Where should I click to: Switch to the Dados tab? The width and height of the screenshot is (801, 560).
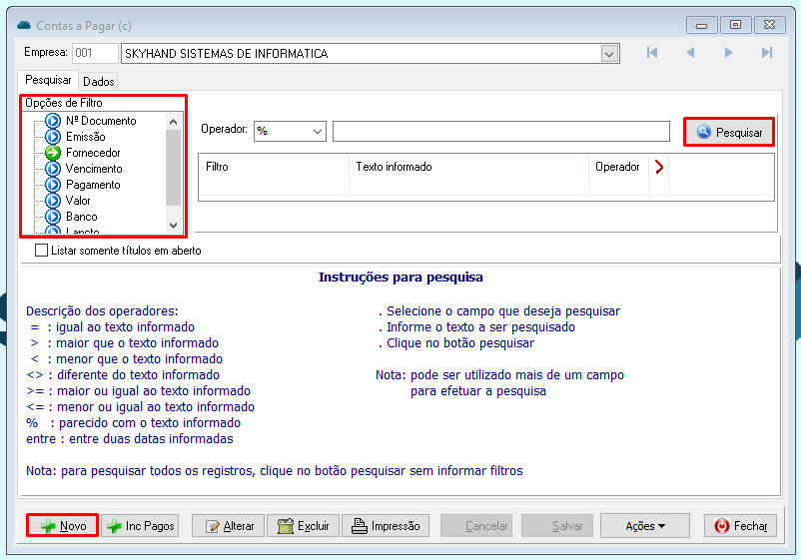[x=99, y=81]
